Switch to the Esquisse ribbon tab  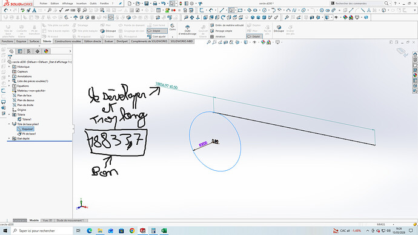click(x=21, y=41)
